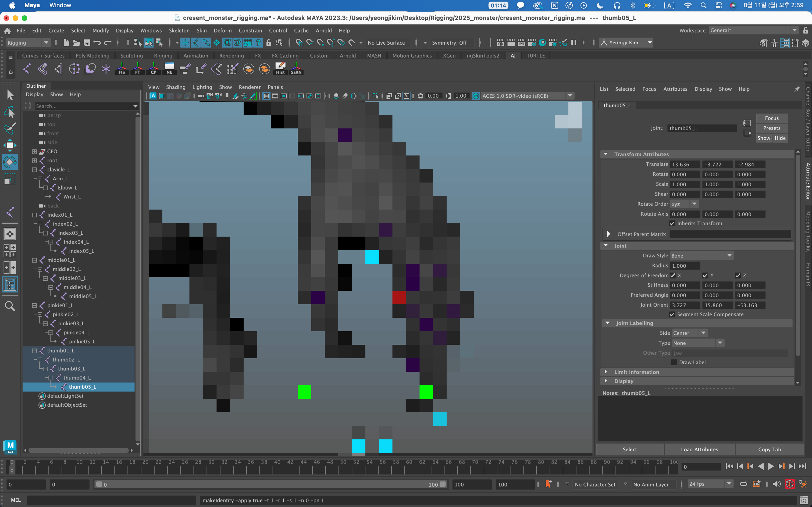Click the Play forwards button
Screen dimensions: 812x507
pos(771,466)
